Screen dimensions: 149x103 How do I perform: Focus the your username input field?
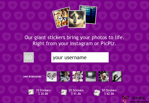click(80, 57)
